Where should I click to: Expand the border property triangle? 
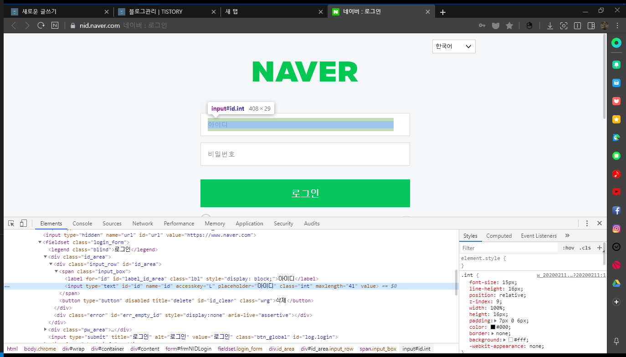click(492, 334)
